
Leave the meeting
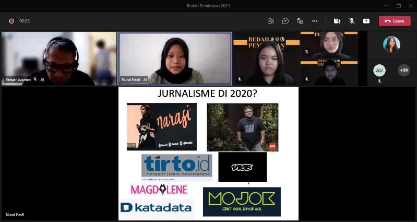click(x=395, y=21)
